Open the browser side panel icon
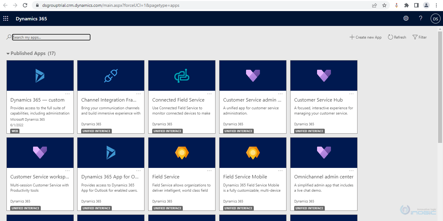This screenshot has width=443, height=221. coord(416,5)
